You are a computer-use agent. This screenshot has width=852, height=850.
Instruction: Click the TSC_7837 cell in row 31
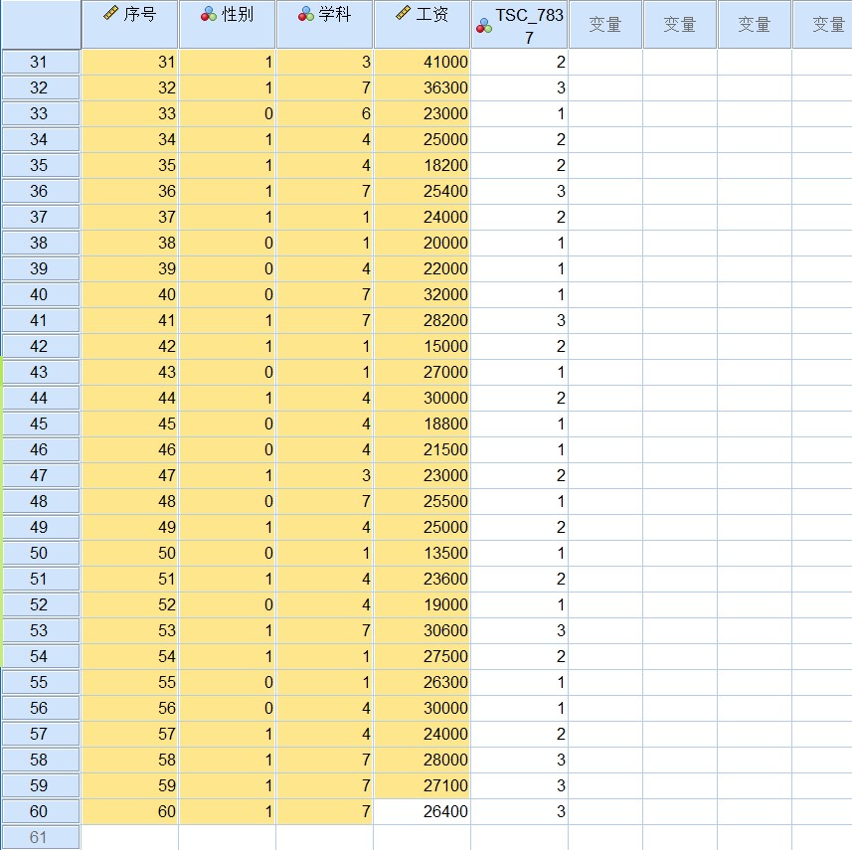[520, 62]
